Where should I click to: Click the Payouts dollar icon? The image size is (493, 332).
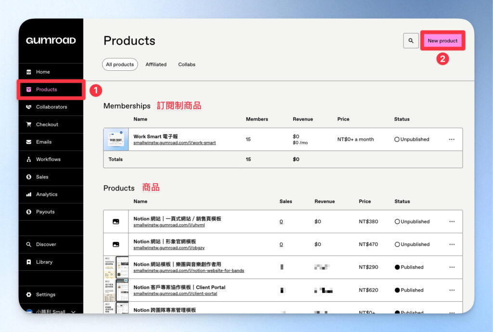(x=28, y=212)
